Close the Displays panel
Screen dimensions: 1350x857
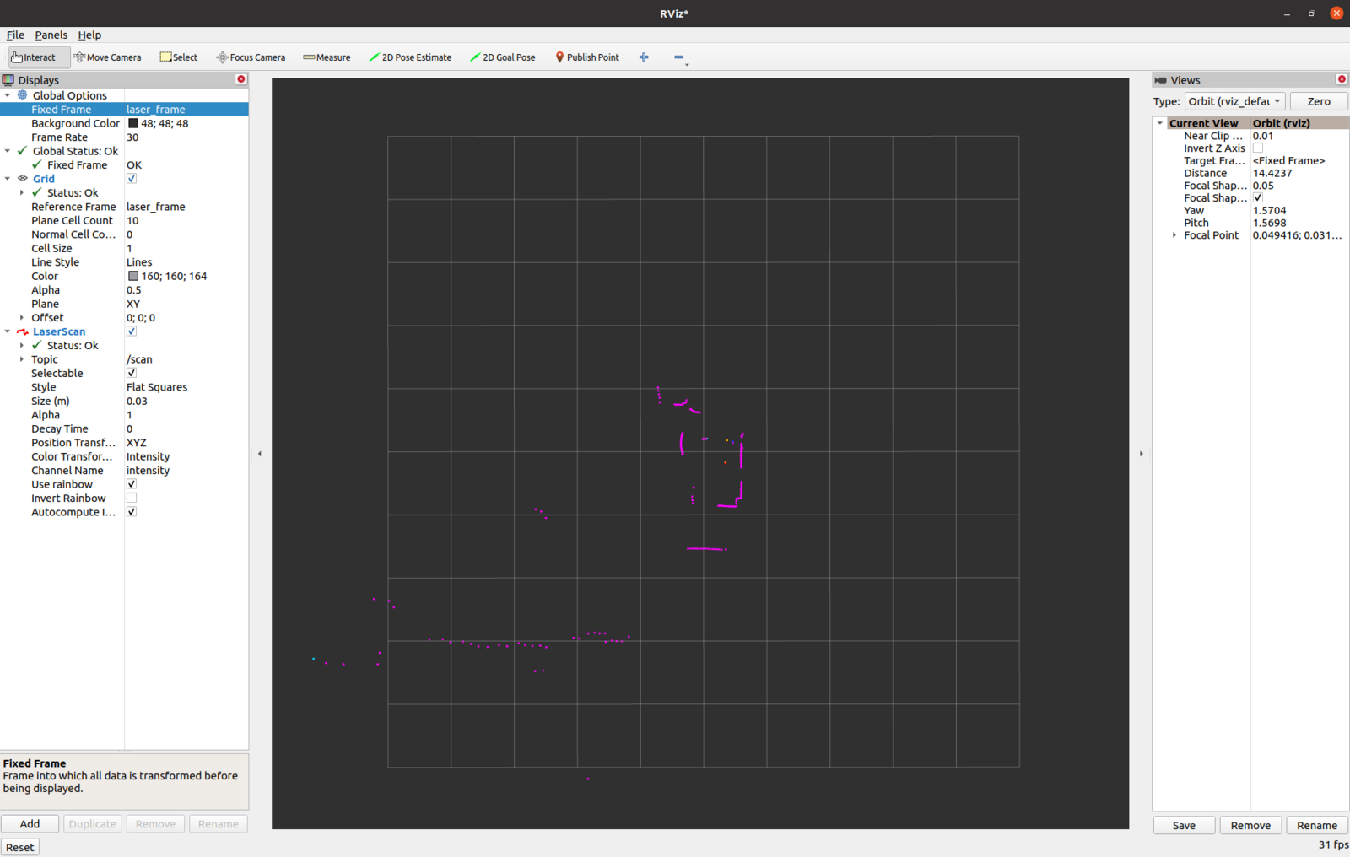(x=241, y=79)
